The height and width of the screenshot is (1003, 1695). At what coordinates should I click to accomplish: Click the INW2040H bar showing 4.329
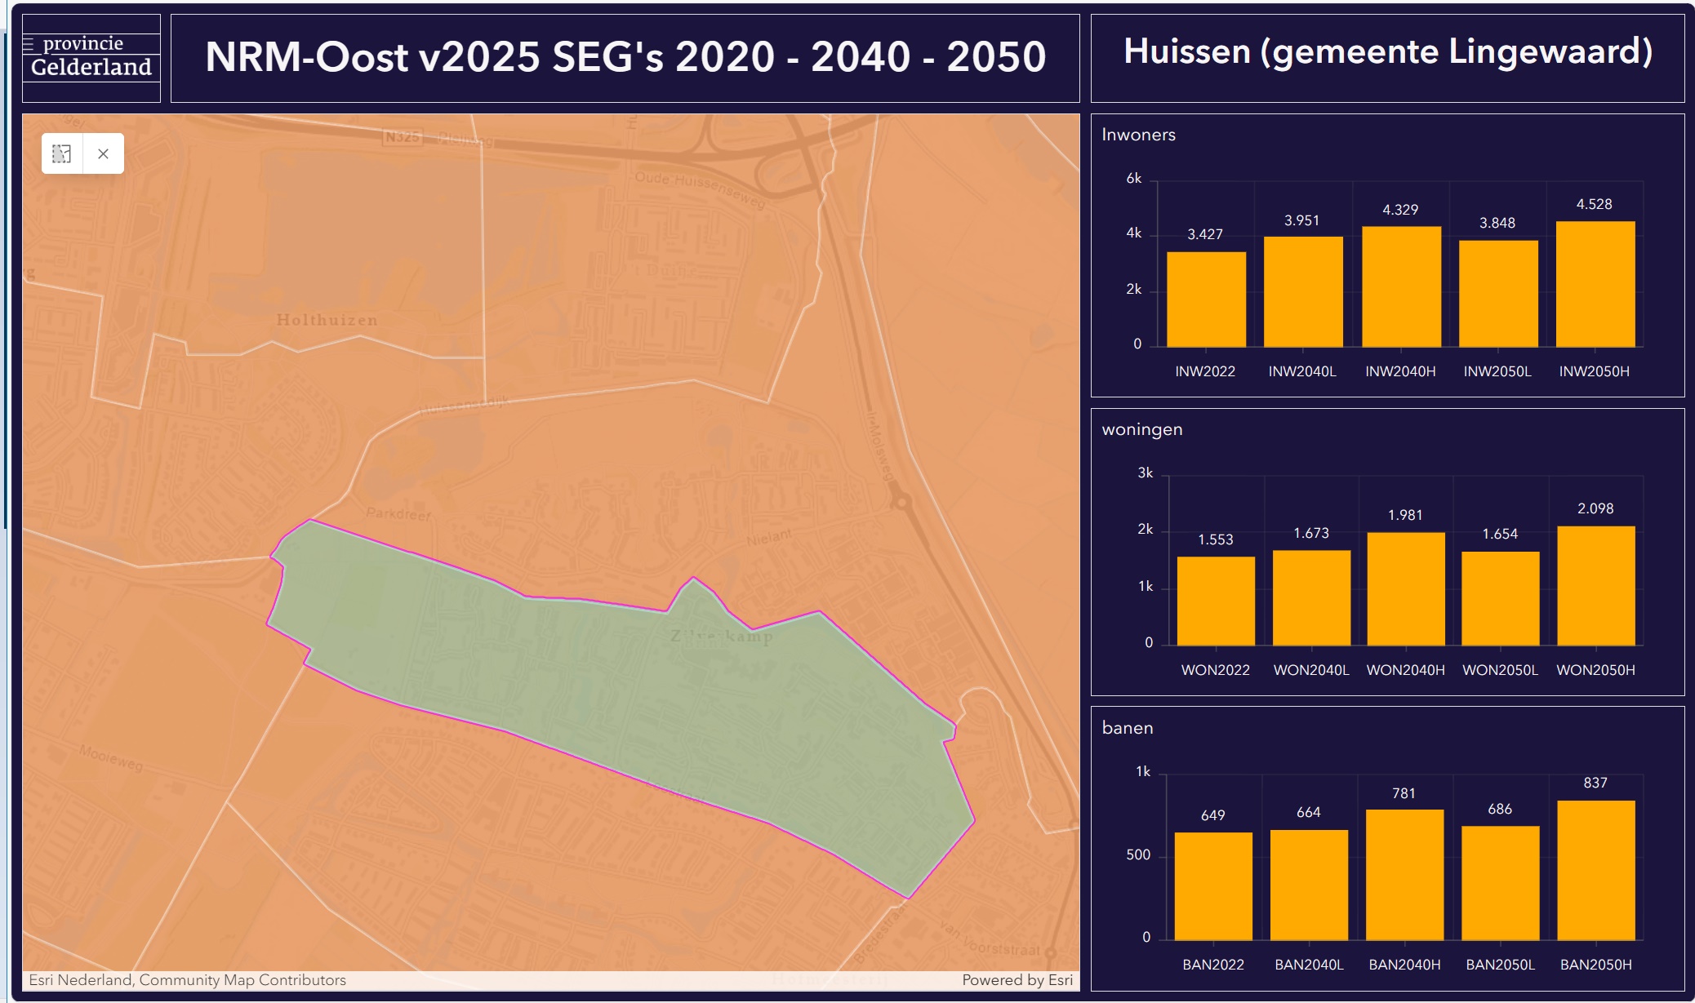coord(1401,286)
